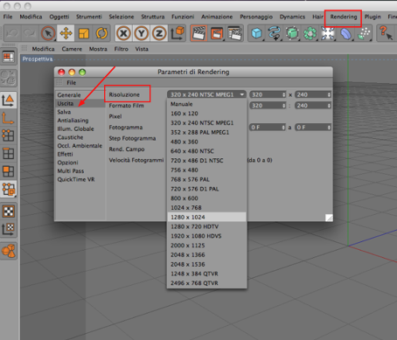Screen dimensions: 397x340
Task: Select the Generale settings page
Action: pos(69,95)
